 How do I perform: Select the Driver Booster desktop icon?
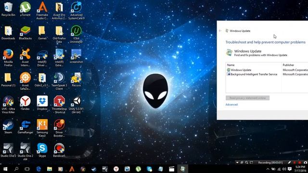click(59, 128)
